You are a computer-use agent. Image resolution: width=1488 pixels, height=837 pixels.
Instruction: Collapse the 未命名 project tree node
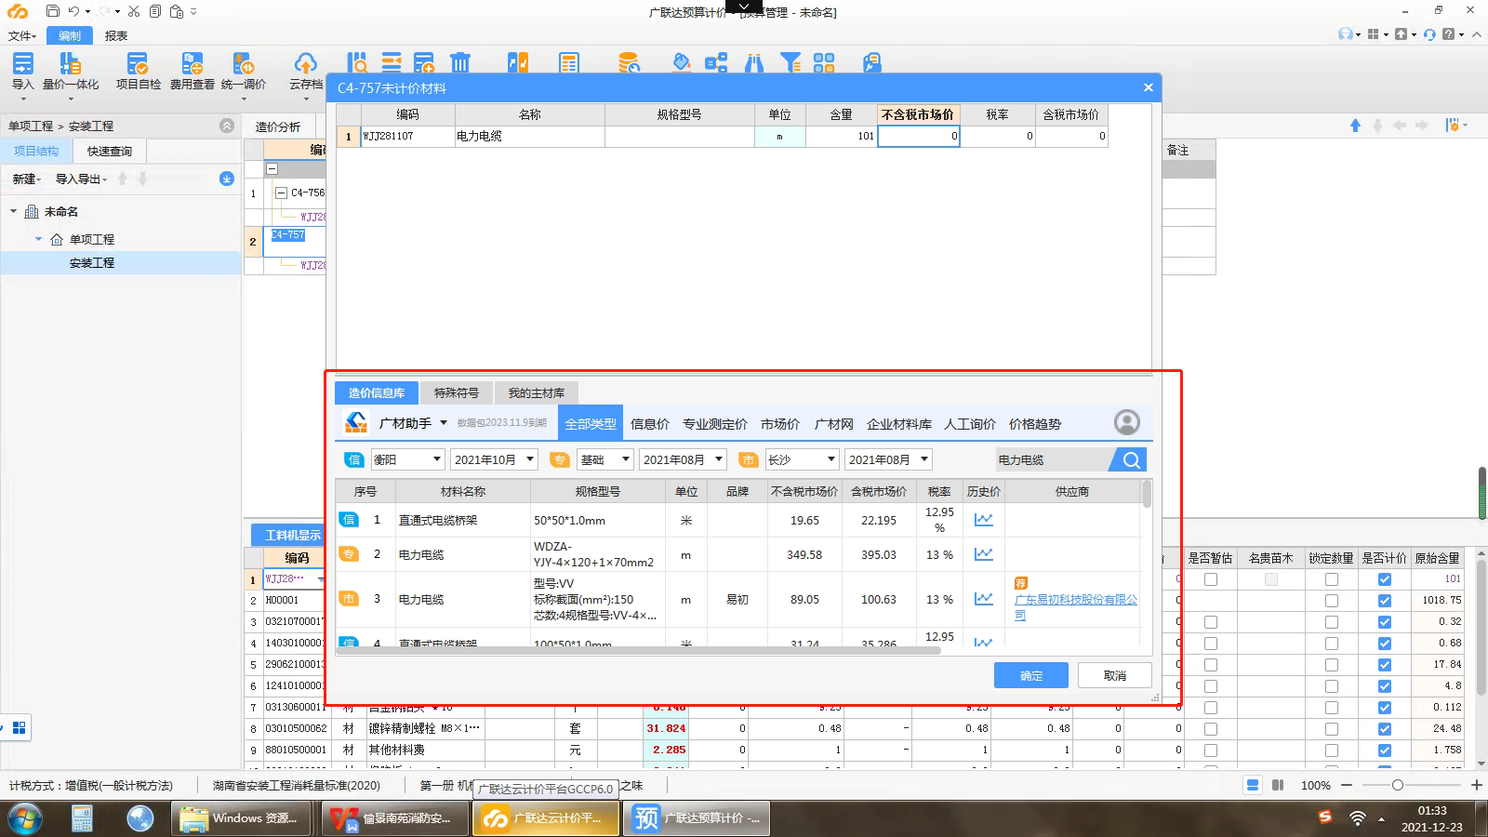click(x=14, y=211)
